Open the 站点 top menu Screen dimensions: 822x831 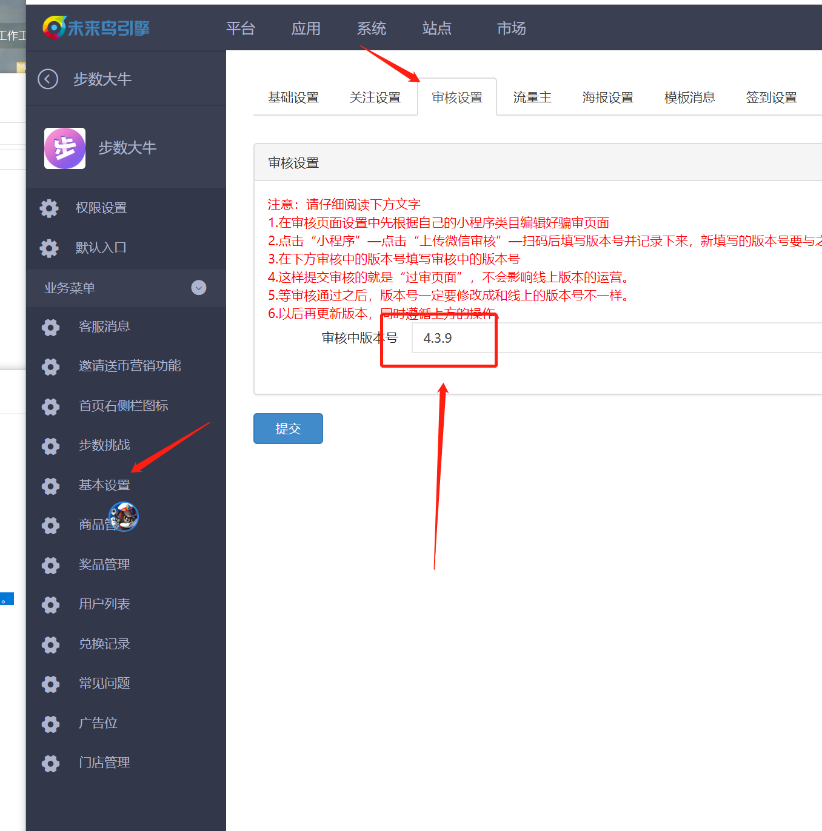[x=437, y=28]
